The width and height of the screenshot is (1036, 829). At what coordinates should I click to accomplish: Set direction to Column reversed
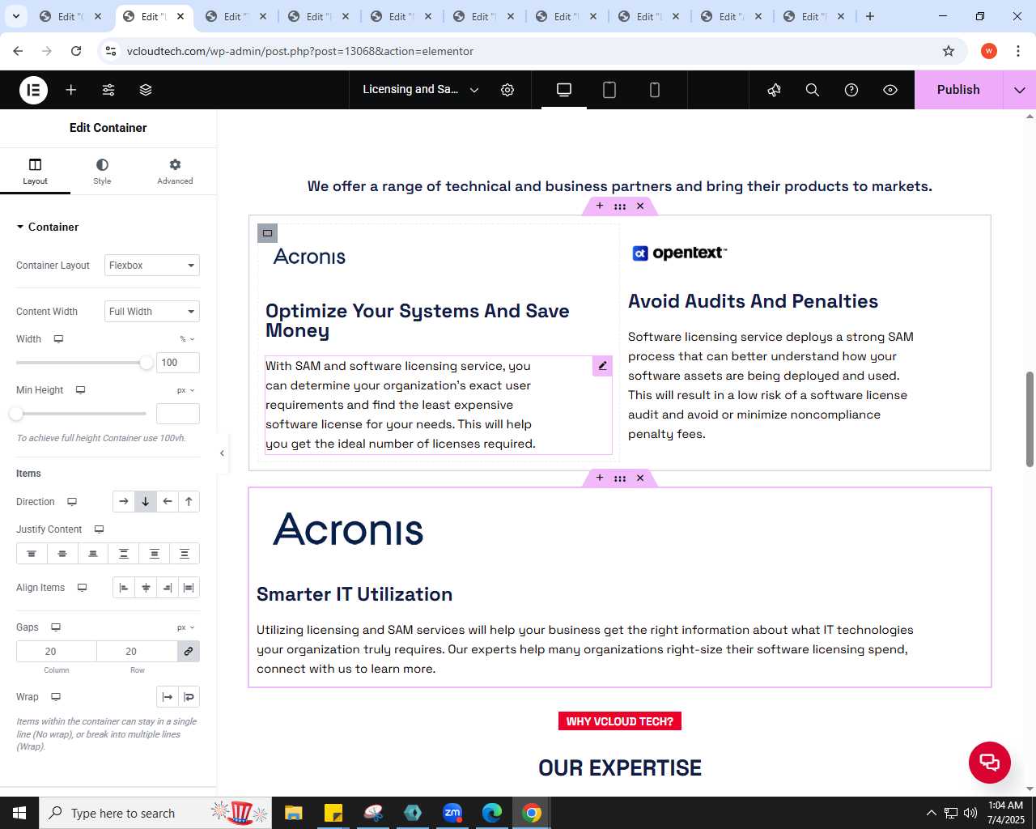(189, 502)
